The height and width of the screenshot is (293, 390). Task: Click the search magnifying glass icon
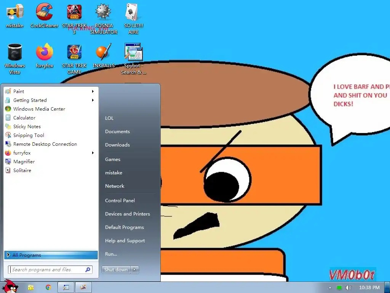click(x=88, y=270)
